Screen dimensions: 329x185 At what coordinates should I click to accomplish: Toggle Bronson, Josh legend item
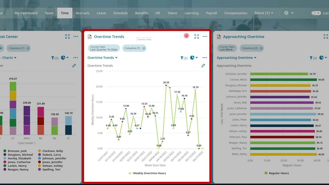(x=15, y=151)
